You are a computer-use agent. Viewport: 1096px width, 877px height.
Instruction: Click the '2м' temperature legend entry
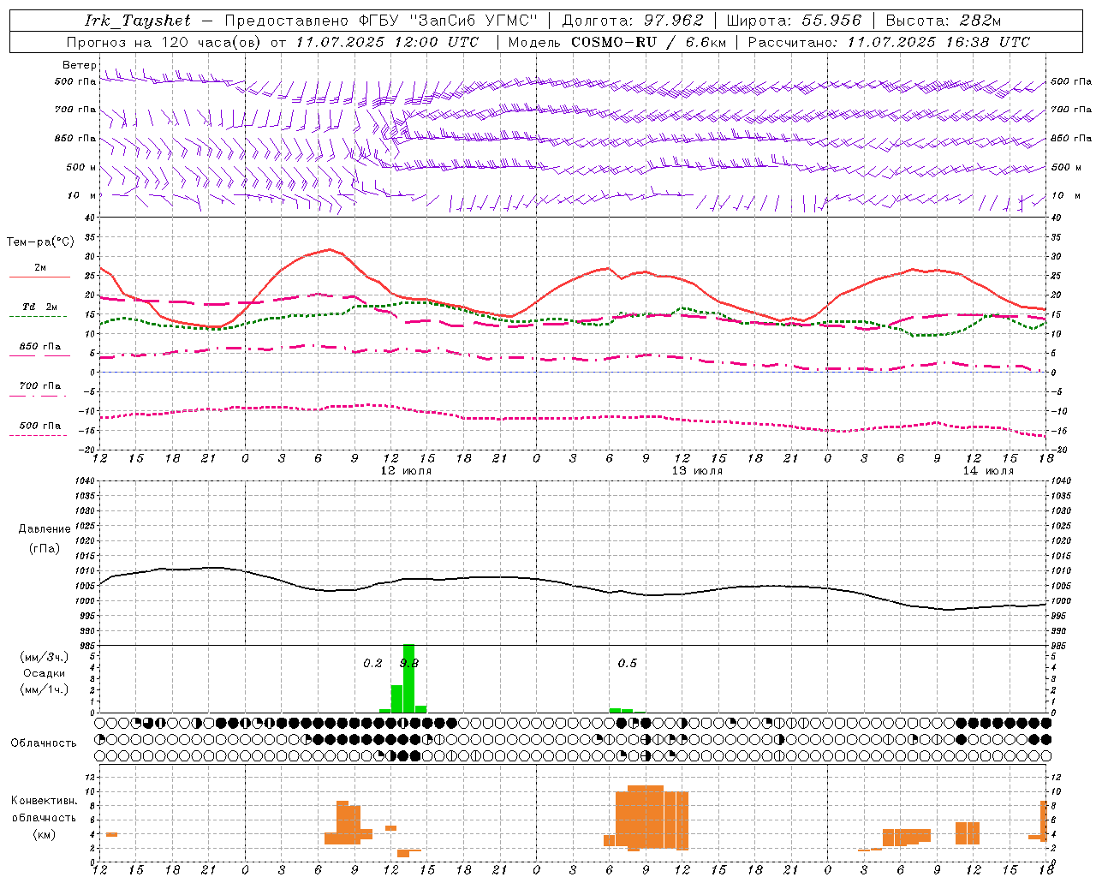click(x=40, y=268)
